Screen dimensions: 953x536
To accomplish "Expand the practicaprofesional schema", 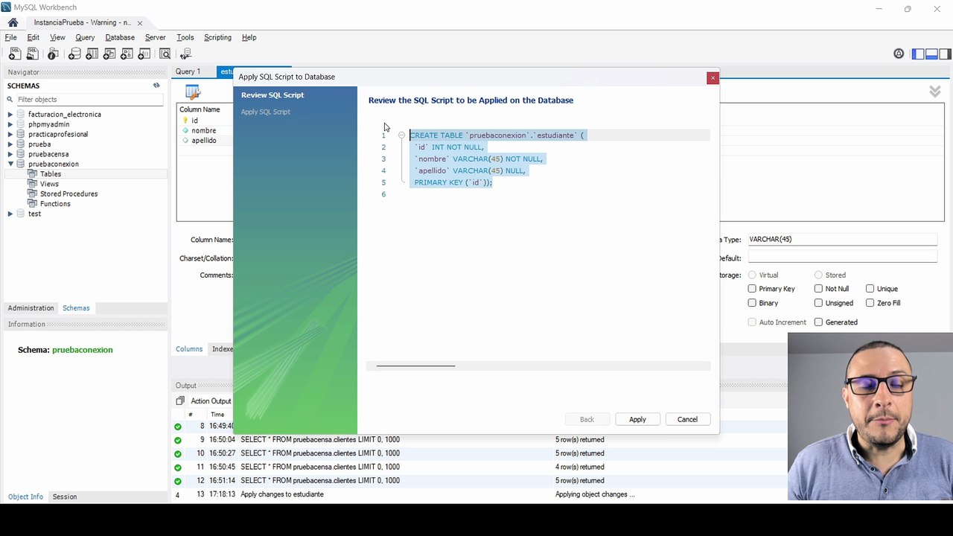I will (x=10, y=135).
